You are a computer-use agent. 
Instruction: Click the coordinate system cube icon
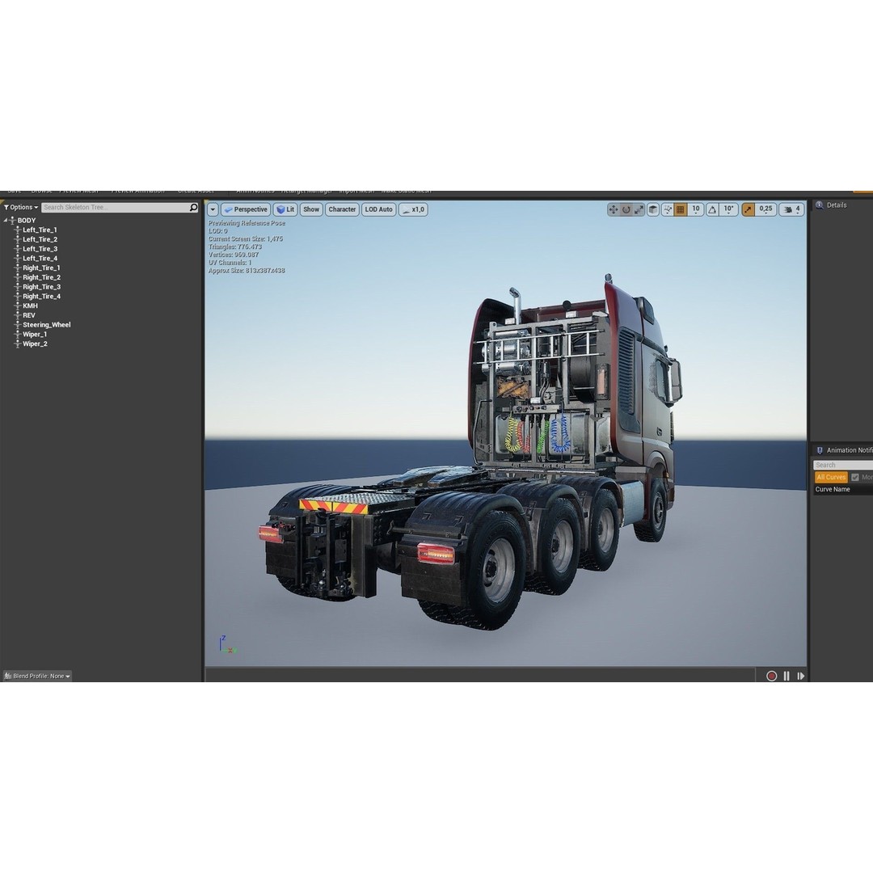652,209
